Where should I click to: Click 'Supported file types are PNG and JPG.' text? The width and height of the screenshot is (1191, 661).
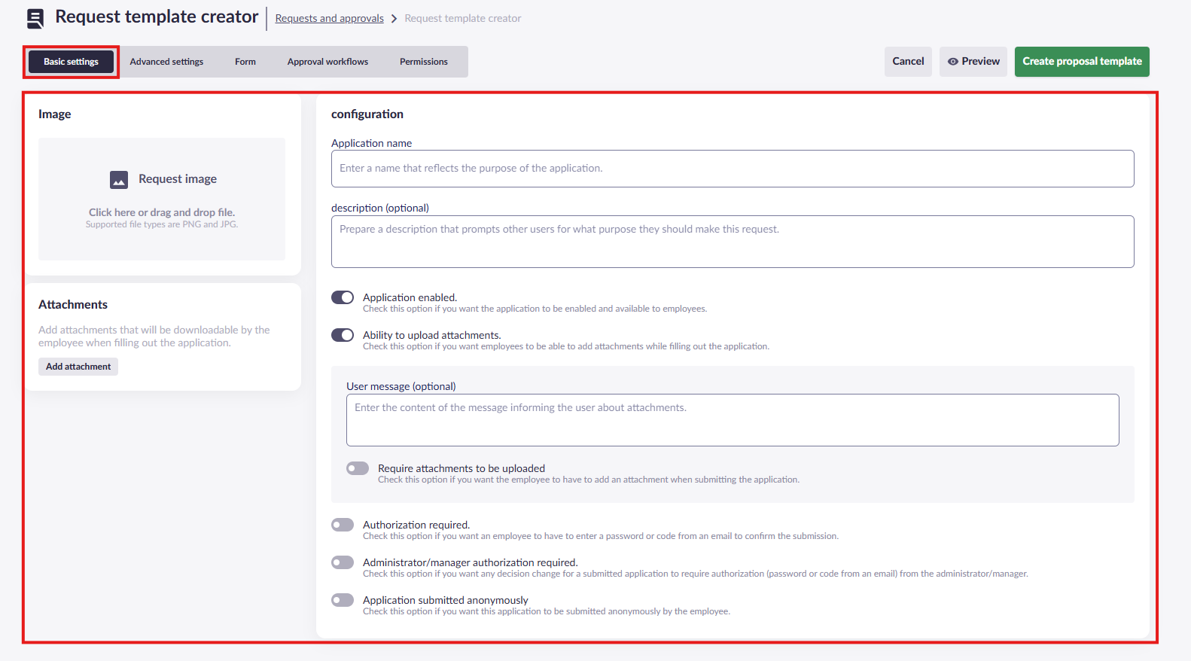coord(162,224)
